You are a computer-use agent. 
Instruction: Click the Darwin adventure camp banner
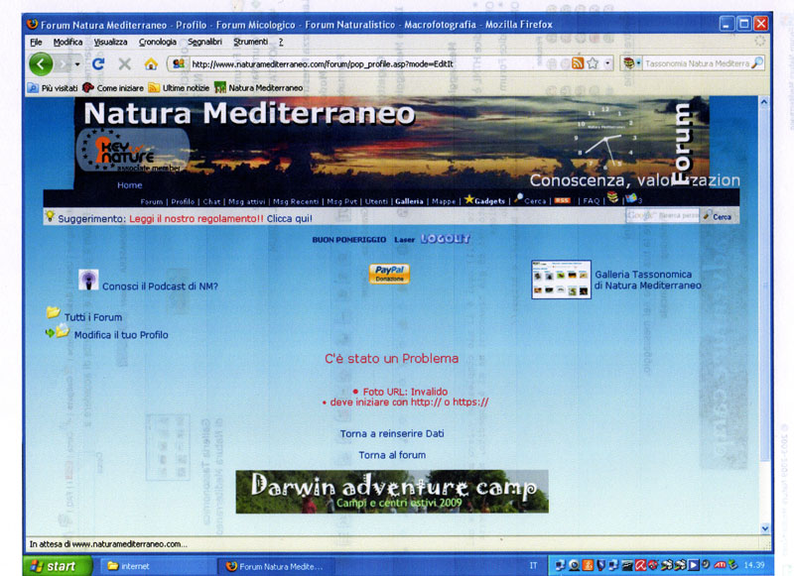click(392, 492)
